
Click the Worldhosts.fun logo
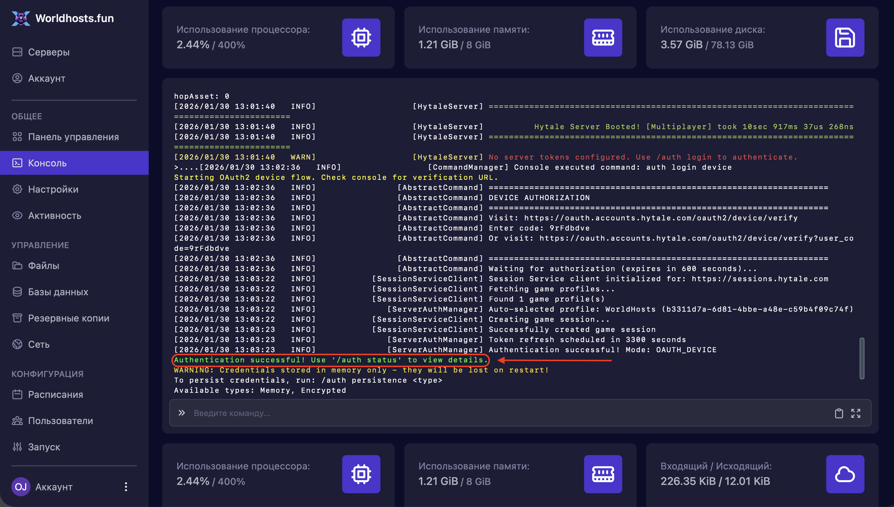21,18
